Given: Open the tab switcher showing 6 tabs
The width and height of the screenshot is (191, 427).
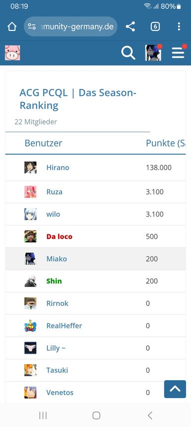Looking at the screenshot, I should [155, 27].
